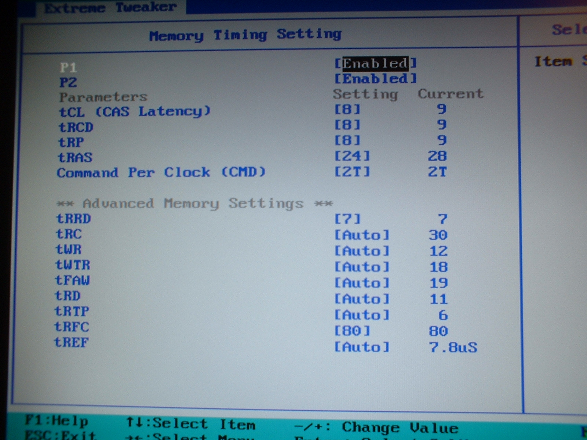587x440 pixels.
Task: Click the Current column header
Action: 451,94
